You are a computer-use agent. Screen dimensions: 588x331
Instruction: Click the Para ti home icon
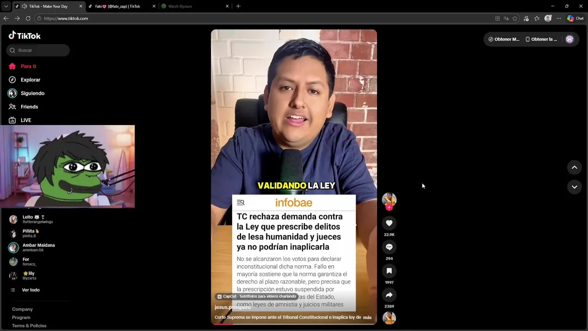tap(12, 66)
